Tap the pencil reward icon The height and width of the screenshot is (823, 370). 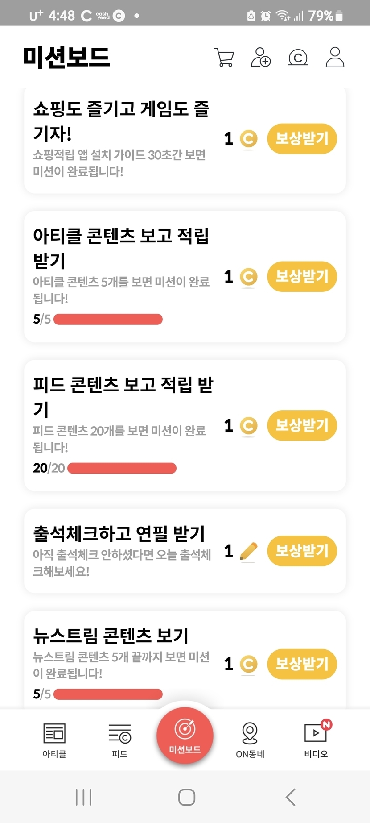pyautogui.click(x=248, y=552)
